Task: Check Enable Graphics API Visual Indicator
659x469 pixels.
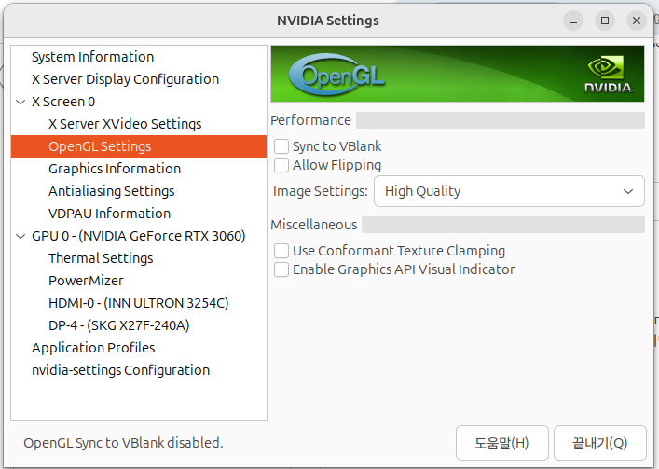Action: (x=281, y=269)
